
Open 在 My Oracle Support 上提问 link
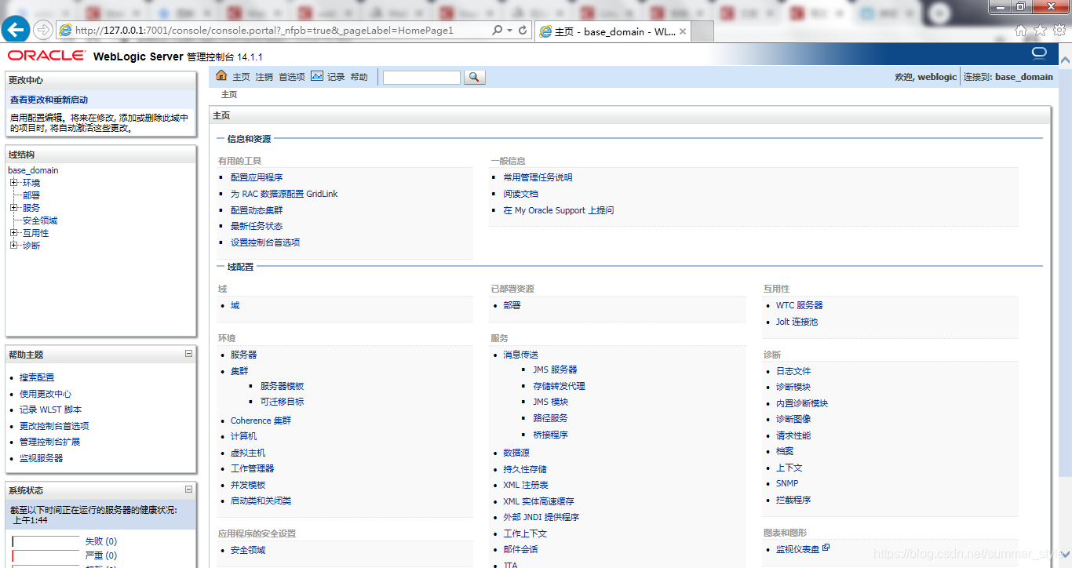pyautogui.click(x=559, y=210)
